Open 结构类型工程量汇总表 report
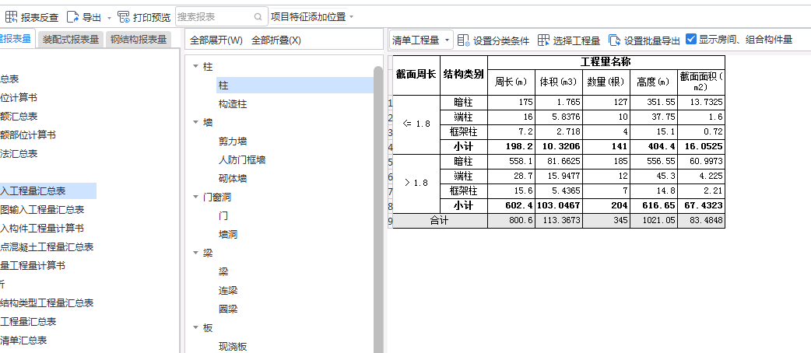The height and width of the screenshot is (353, 811). [47, 302]
